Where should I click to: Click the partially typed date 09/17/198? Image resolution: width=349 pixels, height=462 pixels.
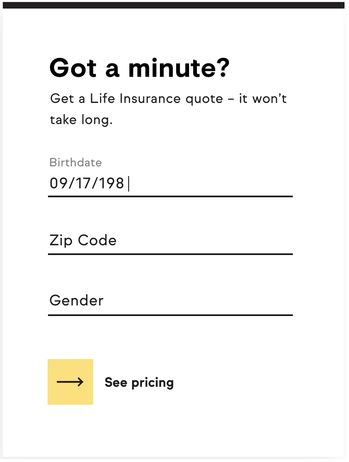tap(87, 184)
